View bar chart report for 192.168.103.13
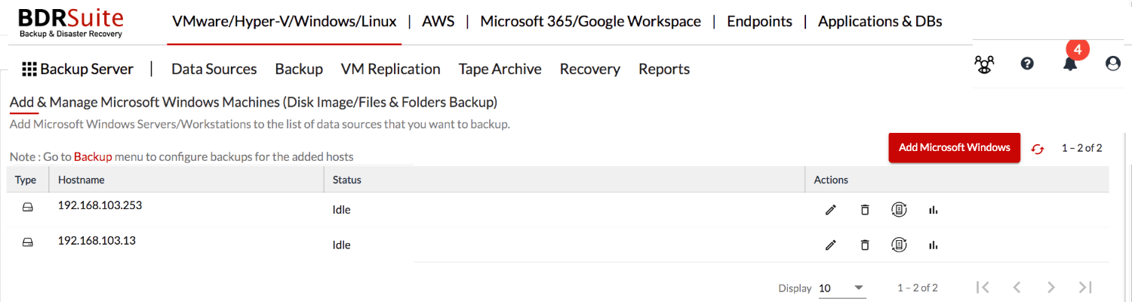 pyautogui.click(x=934, y=245)
